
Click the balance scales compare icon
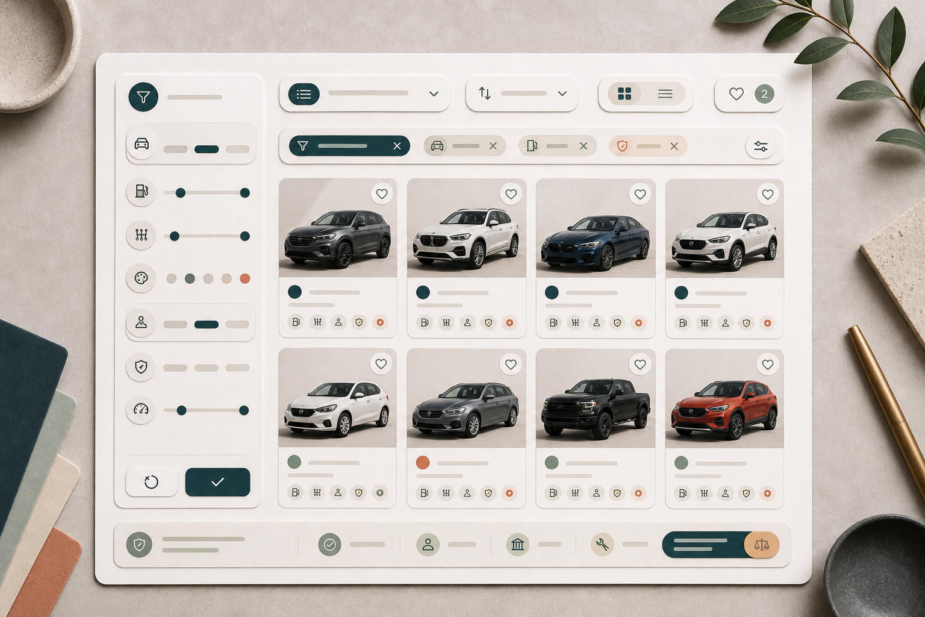pos(761,545)
